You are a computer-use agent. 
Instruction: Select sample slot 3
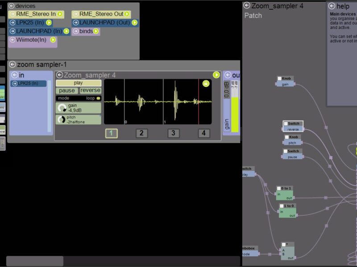point(173,133)
